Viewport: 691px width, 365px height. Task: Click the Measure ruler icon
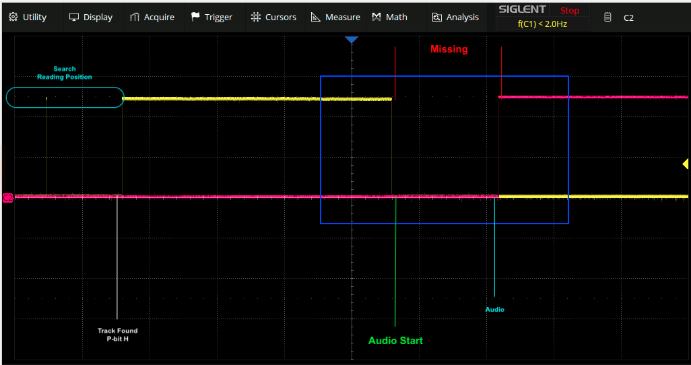316,17
